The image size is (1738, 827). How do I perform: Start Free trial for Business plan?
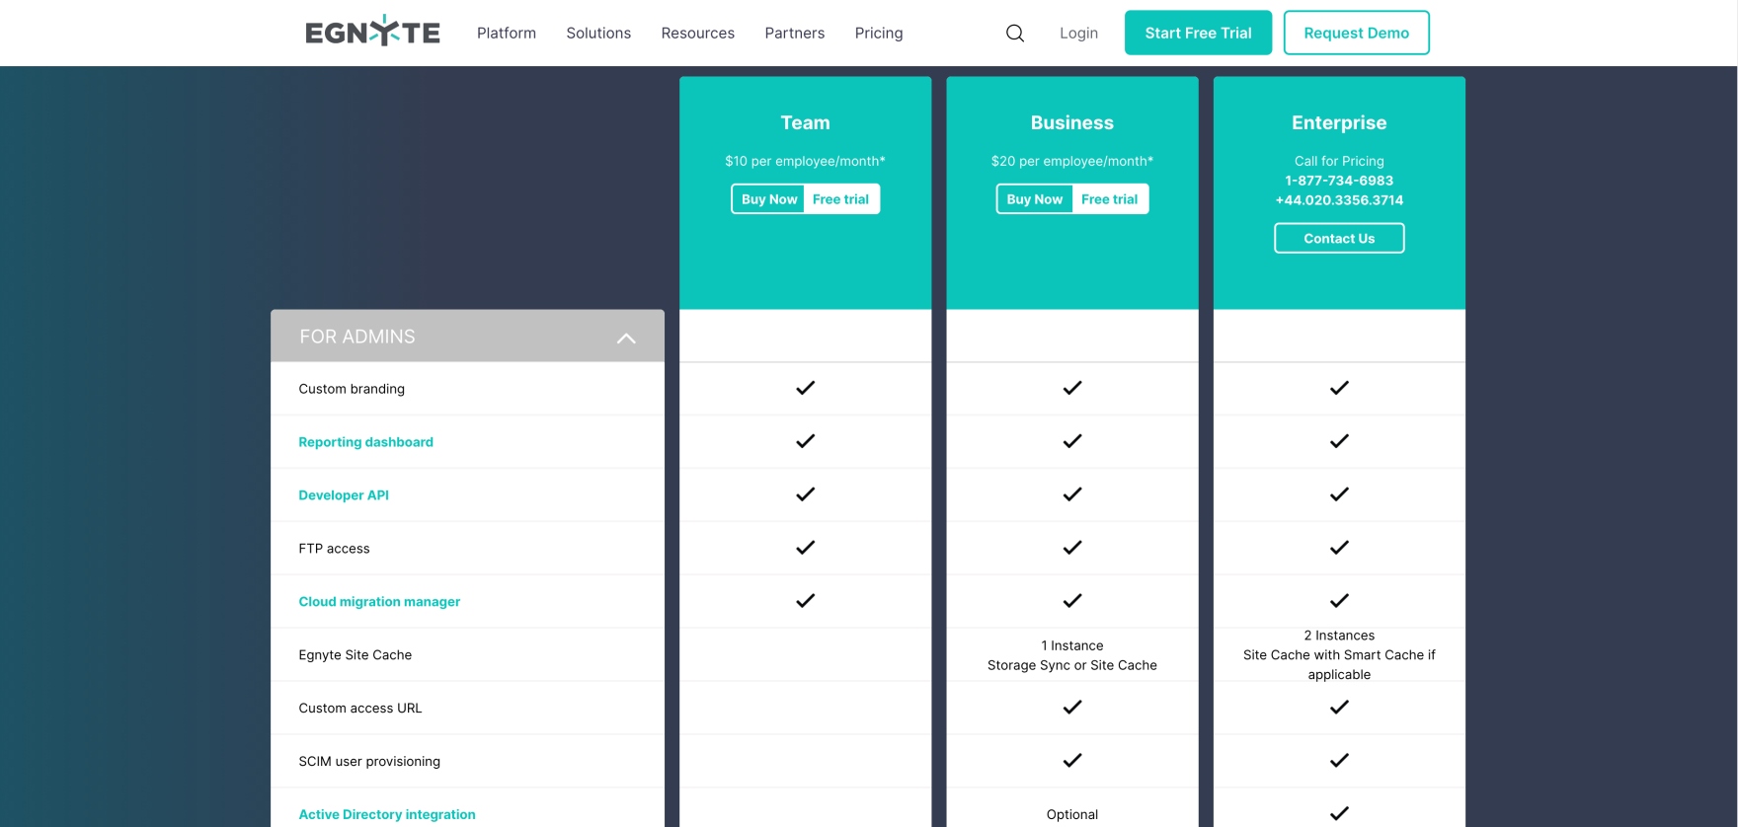[x=1109, y=199]
